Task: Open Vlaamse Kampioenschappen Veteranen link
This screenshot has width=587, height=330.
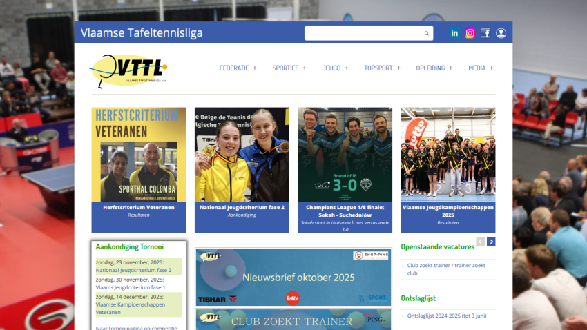Action: pyautogui.click(x=131, y=309)
